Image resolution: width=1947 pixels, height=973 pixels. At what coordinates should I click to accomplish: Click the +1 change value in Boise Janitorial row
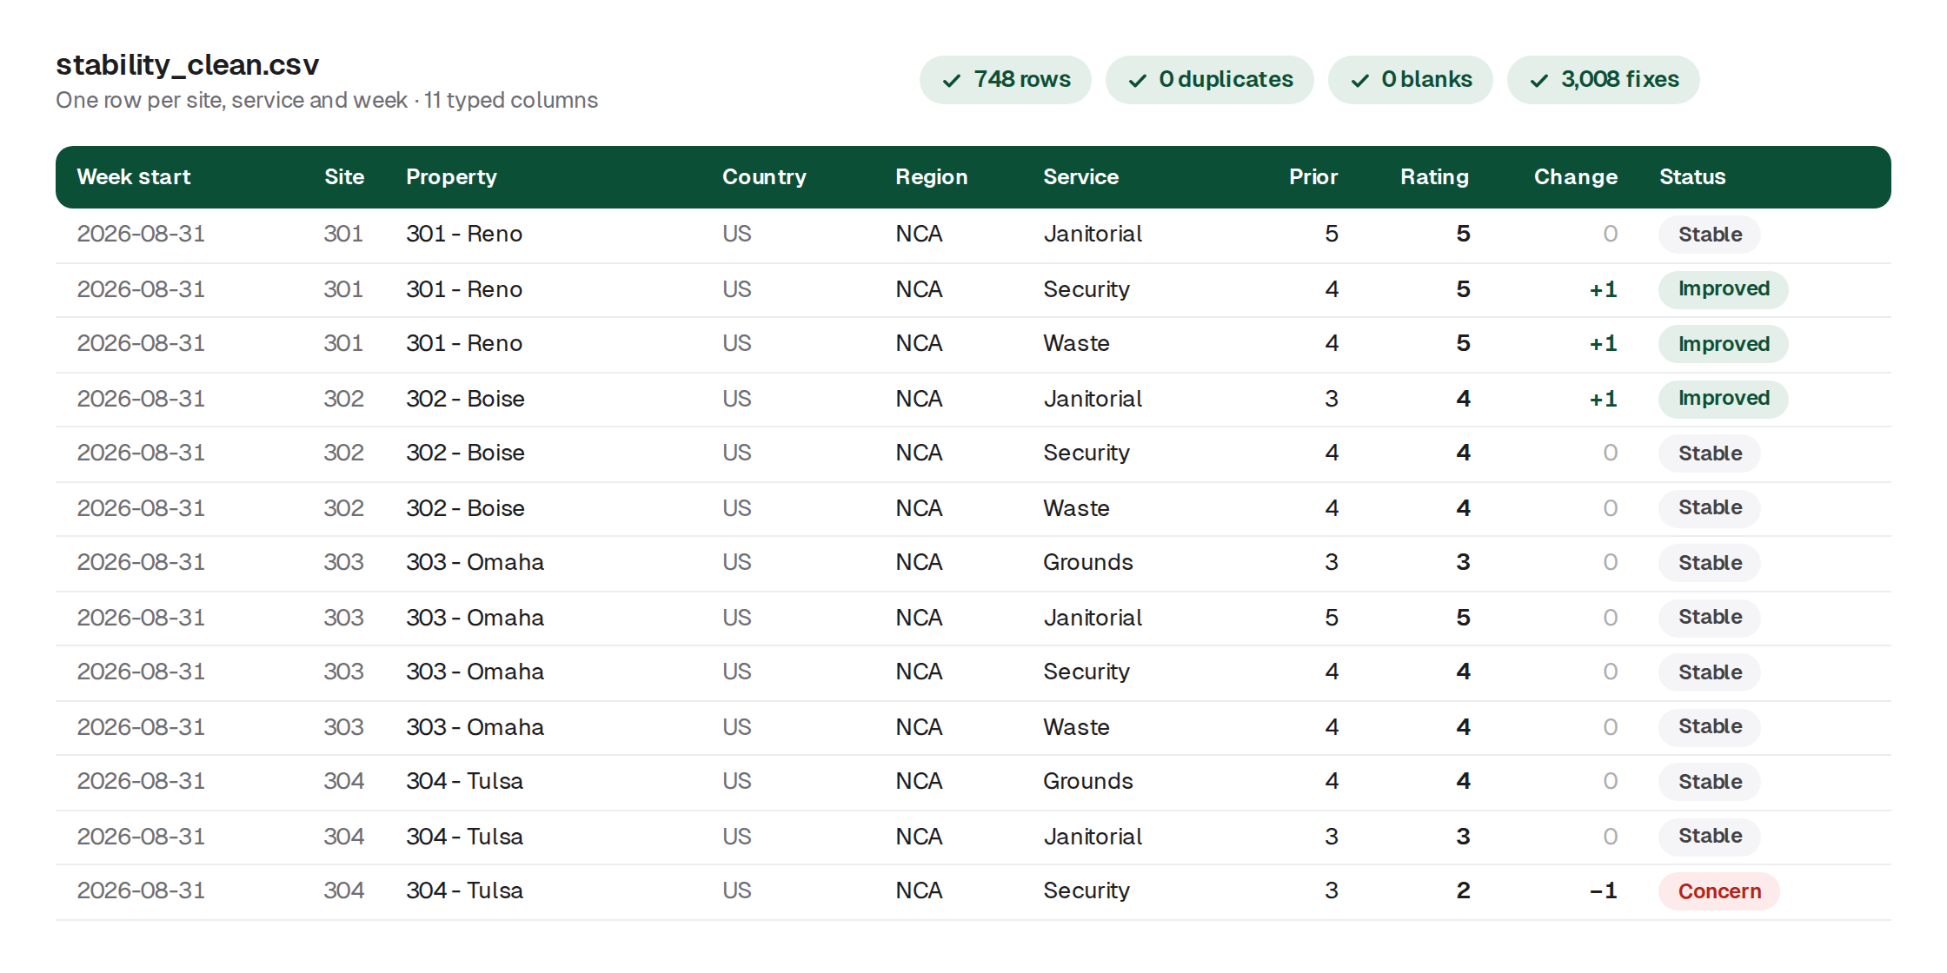(x=1604, y=399)
